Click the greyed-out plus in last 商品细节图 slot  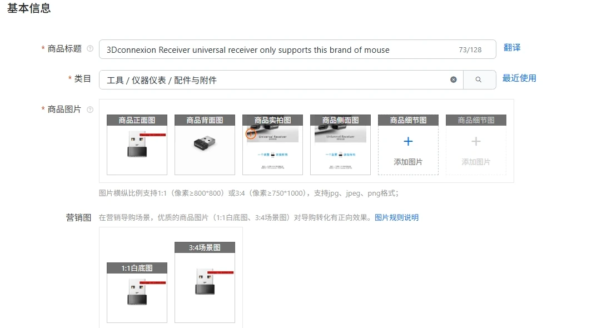point(476,142)
